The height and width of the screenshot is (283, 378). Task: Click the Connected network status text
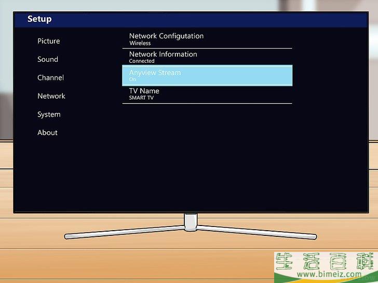[x=142, y=61]
